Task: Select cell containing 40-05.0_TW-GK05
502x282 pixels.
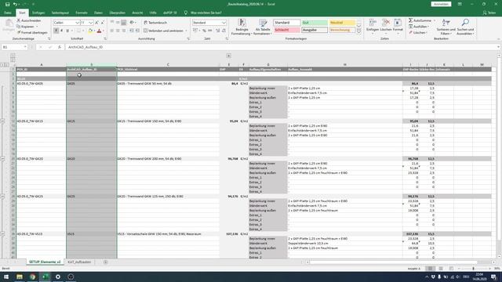Action: tap(41, 84)
